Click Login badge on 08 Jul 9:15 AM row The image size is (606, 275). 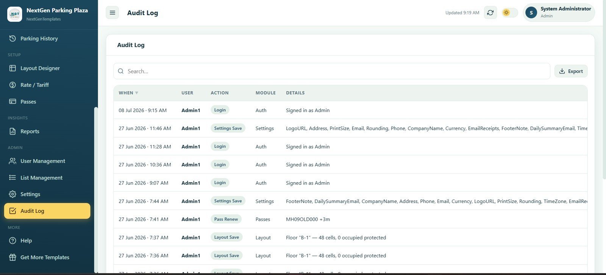[220, 110]
